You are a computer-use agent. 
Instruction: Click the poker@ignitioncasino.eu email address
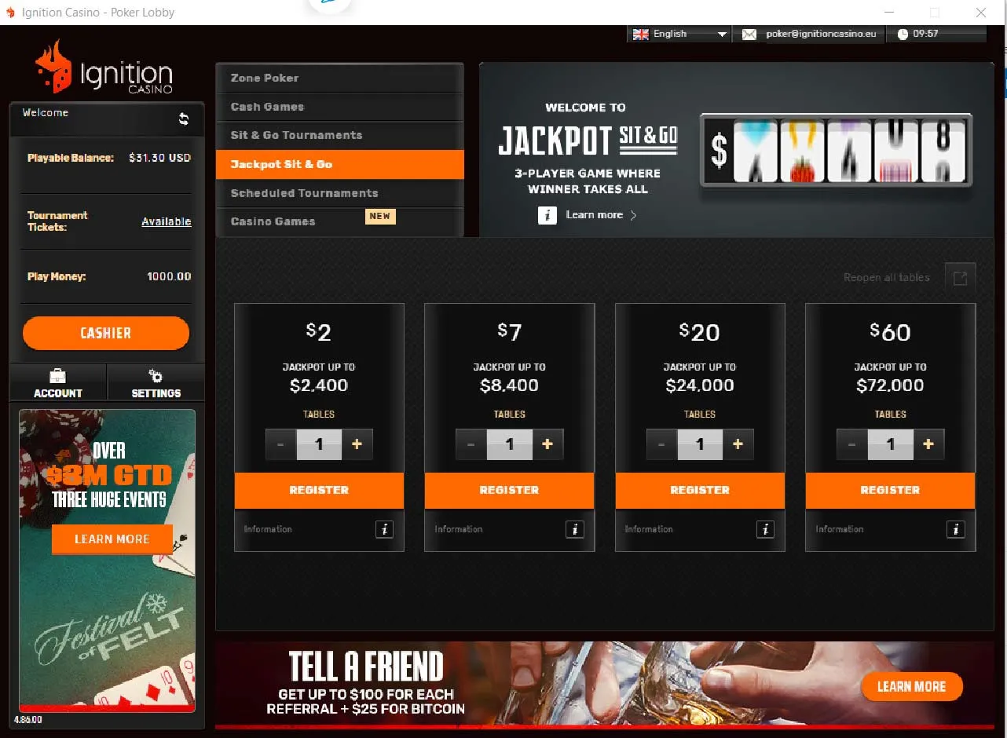(821, 35)
